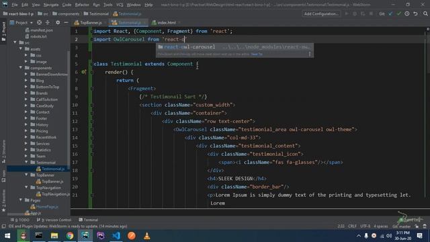Toggle tool window quick access icon at bottom-left

pyautogui.click(x=3, y=227)
